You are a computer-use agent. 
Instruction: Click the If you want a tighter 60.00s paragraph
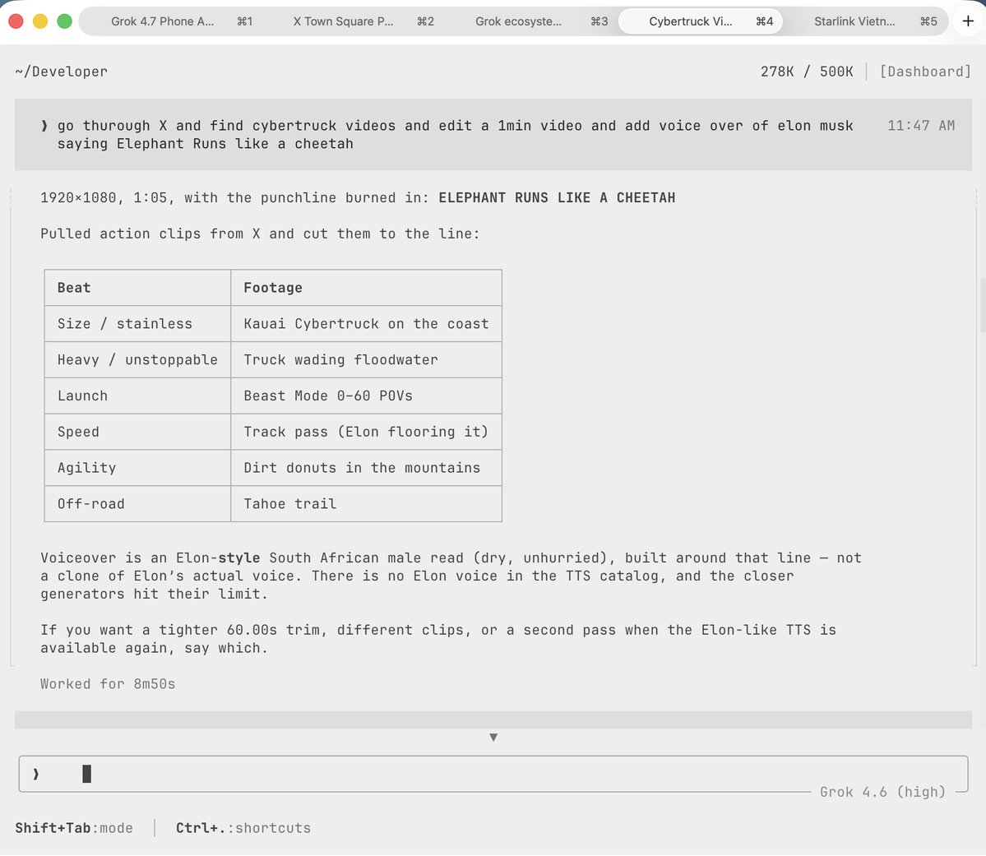438,639
